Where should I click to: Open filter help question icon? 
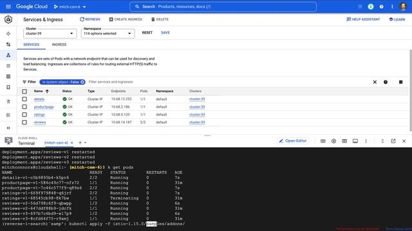386,82
